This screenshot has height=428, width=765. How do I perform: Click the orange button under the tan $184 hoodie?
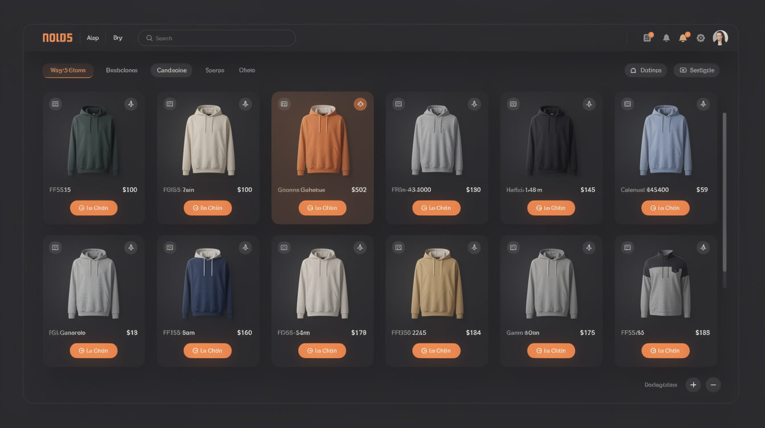(x=437, y=351)
